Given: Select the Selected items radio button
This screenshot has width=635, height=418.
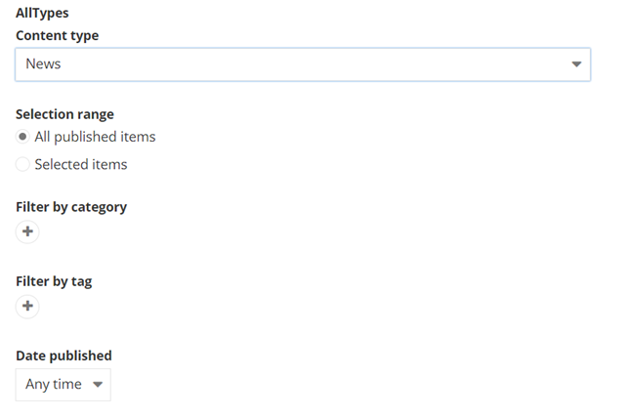Looking at the screenshot, I should (22, 164).
